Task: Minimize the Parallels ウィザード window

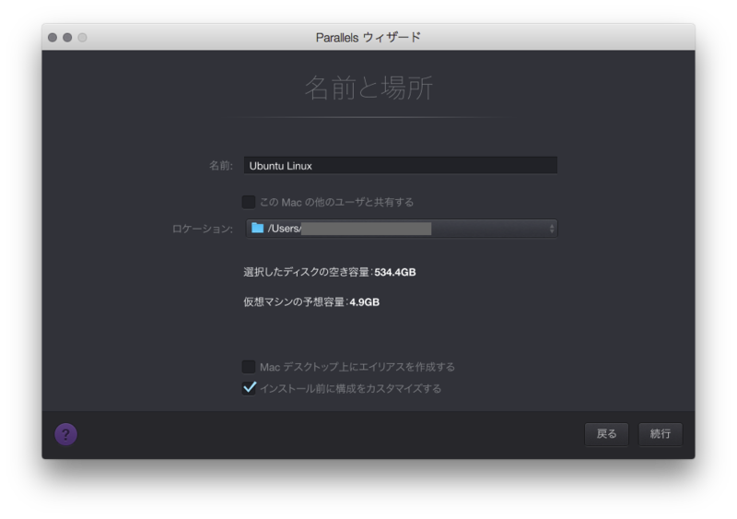Action: pyautogui.click(x=67, y=37)
